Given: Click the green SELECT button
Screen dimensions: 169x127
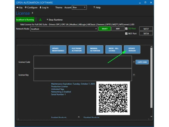Looking at the screenshot, I should pos(104,29).
